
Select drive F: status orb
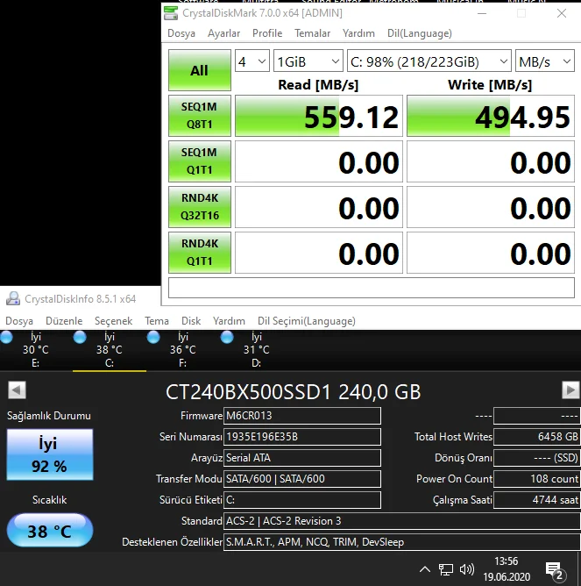153,338
